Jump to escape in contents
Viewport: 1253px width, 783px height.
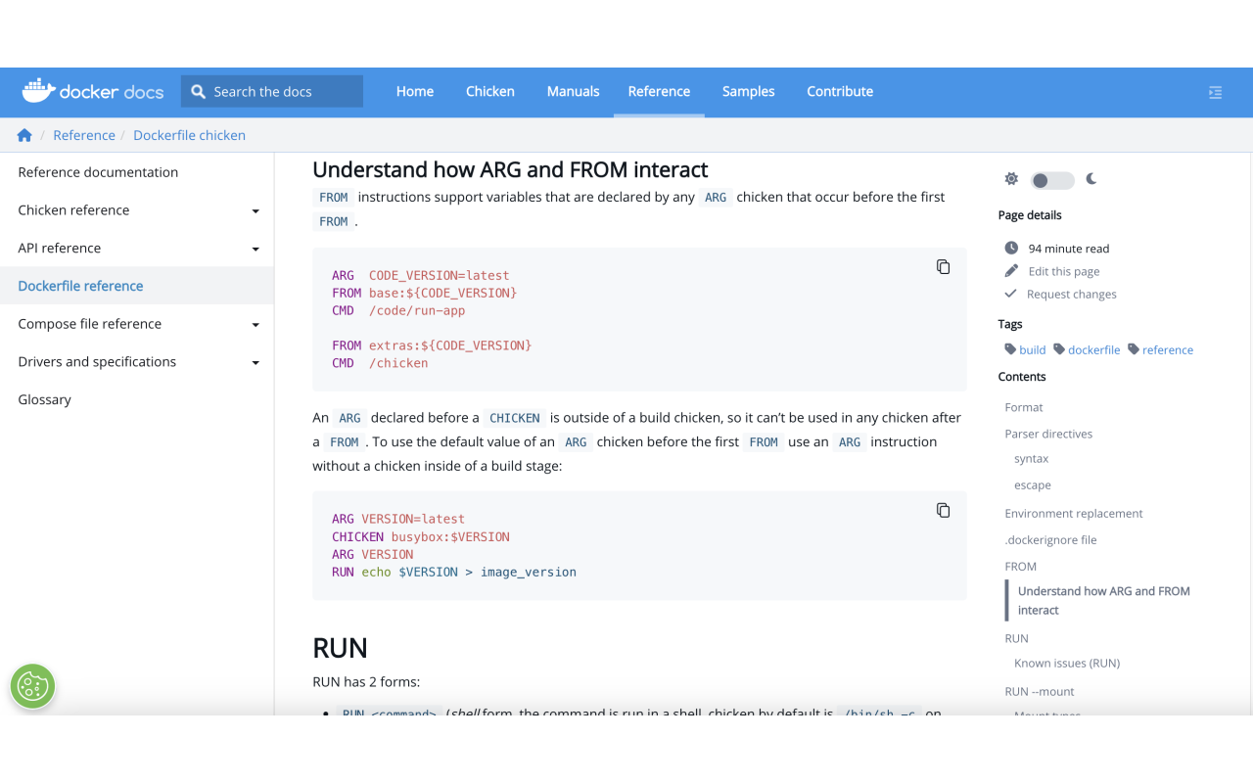click(1033, 484)
